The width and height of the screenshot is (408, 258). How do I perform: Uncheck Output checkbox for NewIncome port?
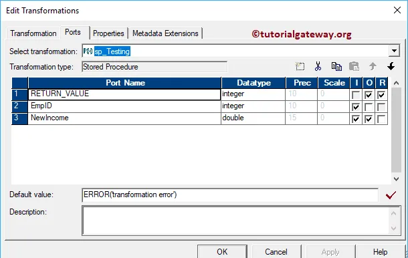pyautogui.click(x=369, y=119)
